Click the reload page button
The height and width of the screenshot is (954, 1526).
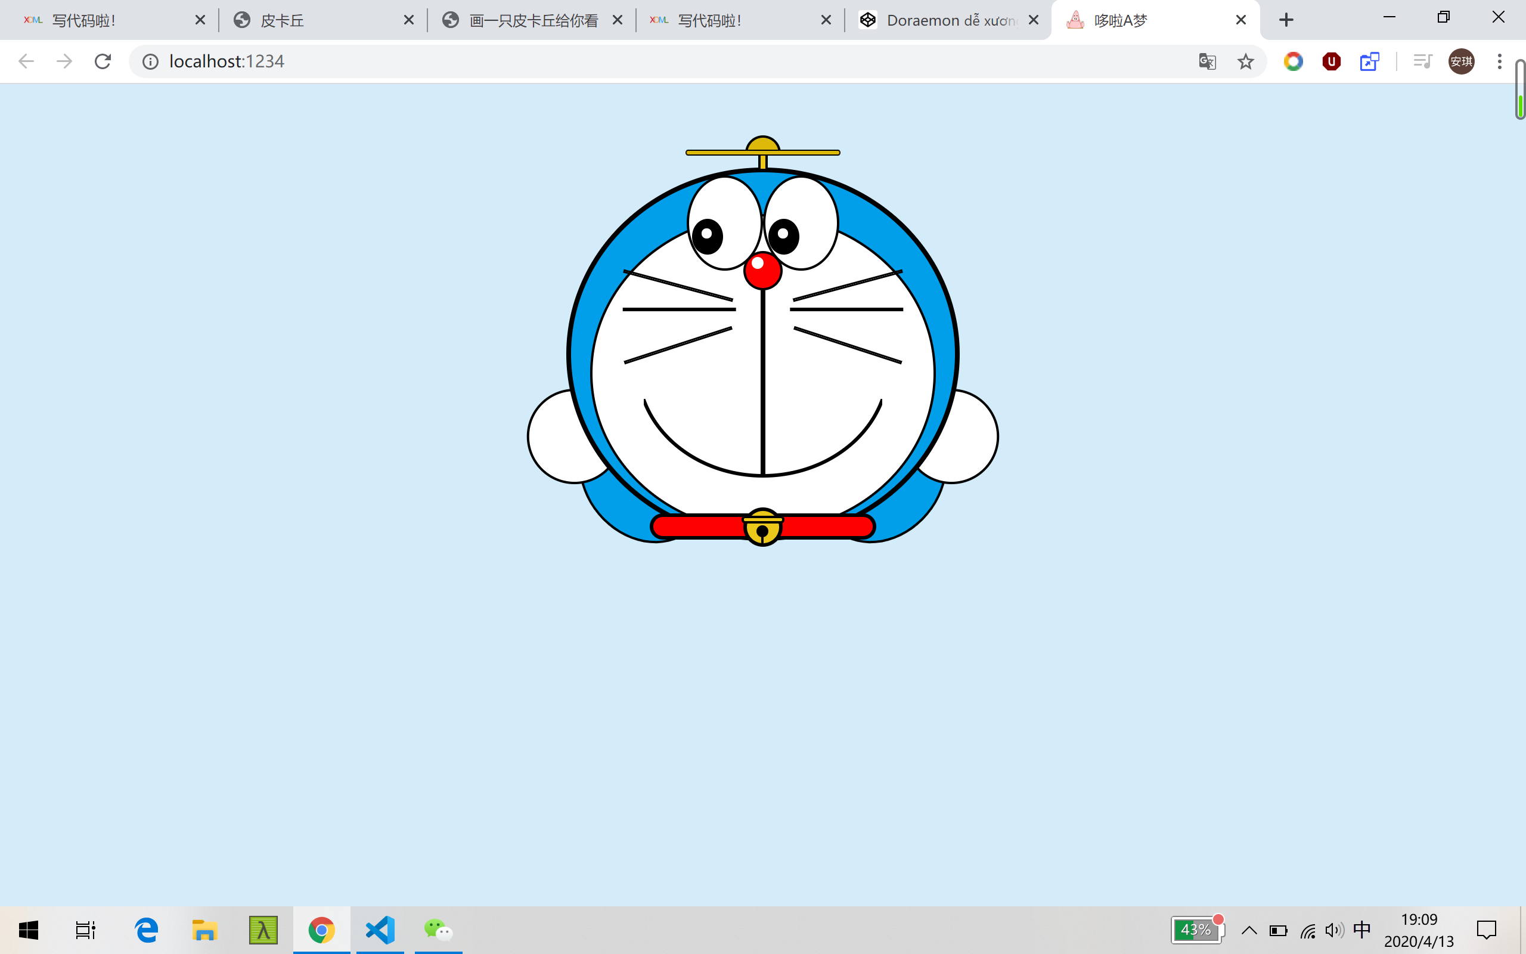[x=103, y=61]
